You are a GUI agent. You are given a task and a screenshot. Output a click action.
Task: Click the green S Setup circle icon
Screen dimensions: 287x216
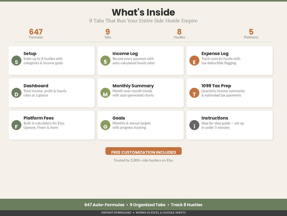coord(17,61)
